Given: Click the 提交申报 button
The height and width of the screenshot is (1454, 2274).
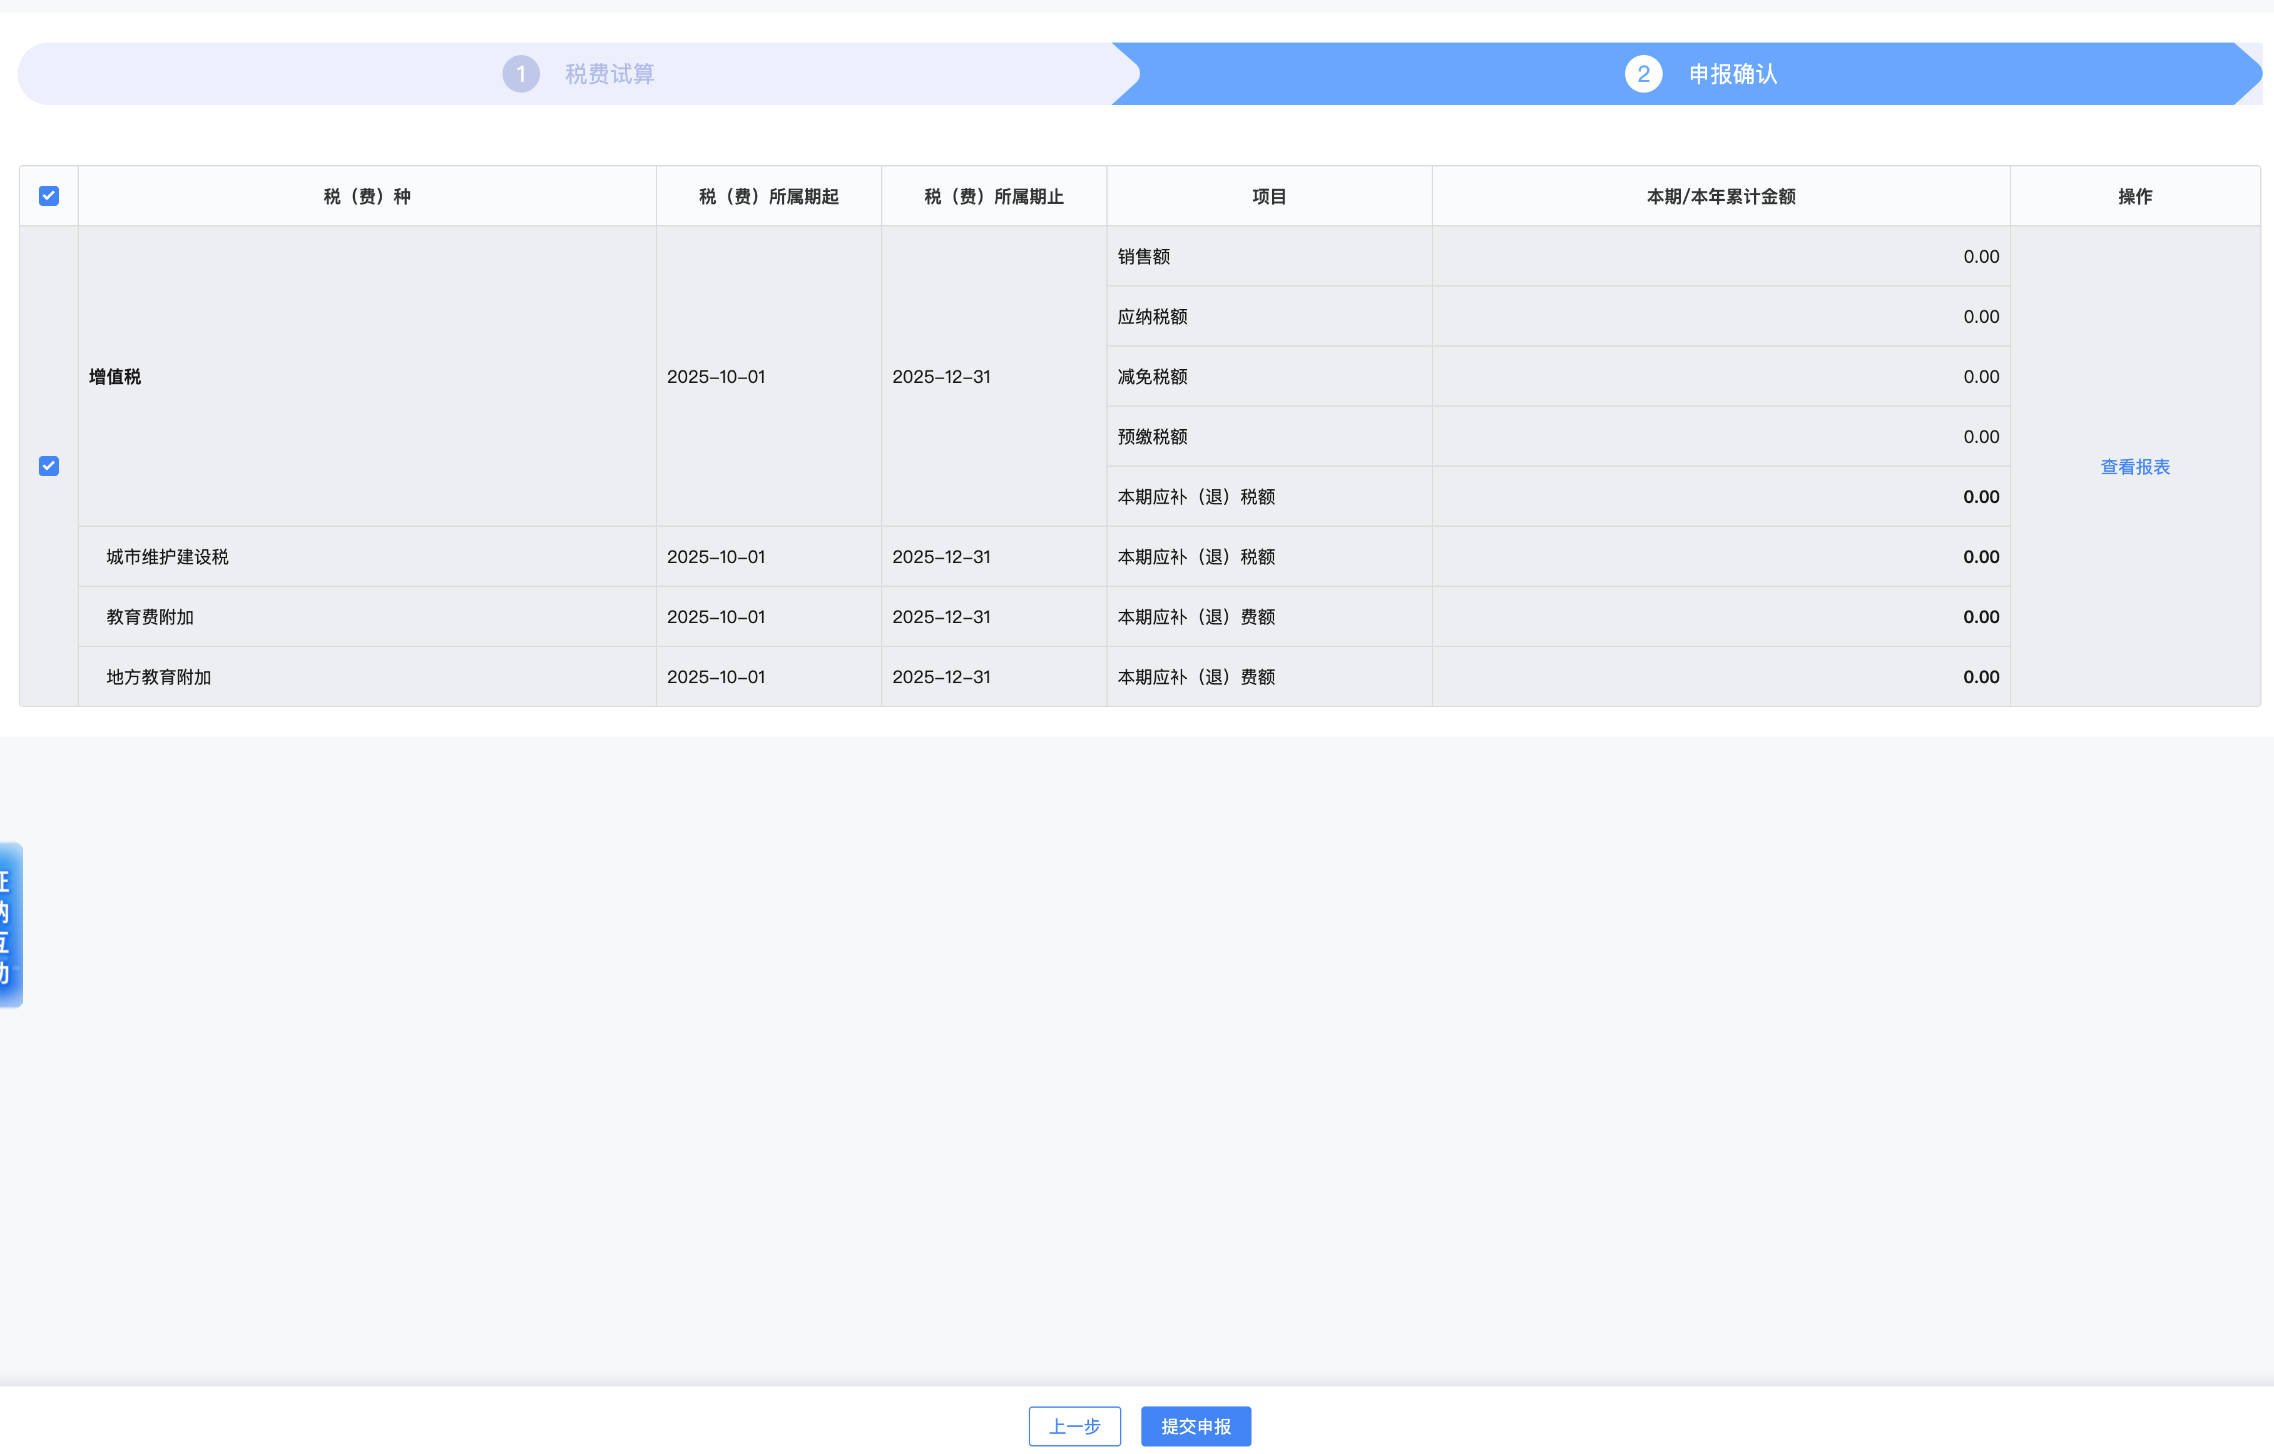Looking at the screenshot, I should pos(1196,1426).
